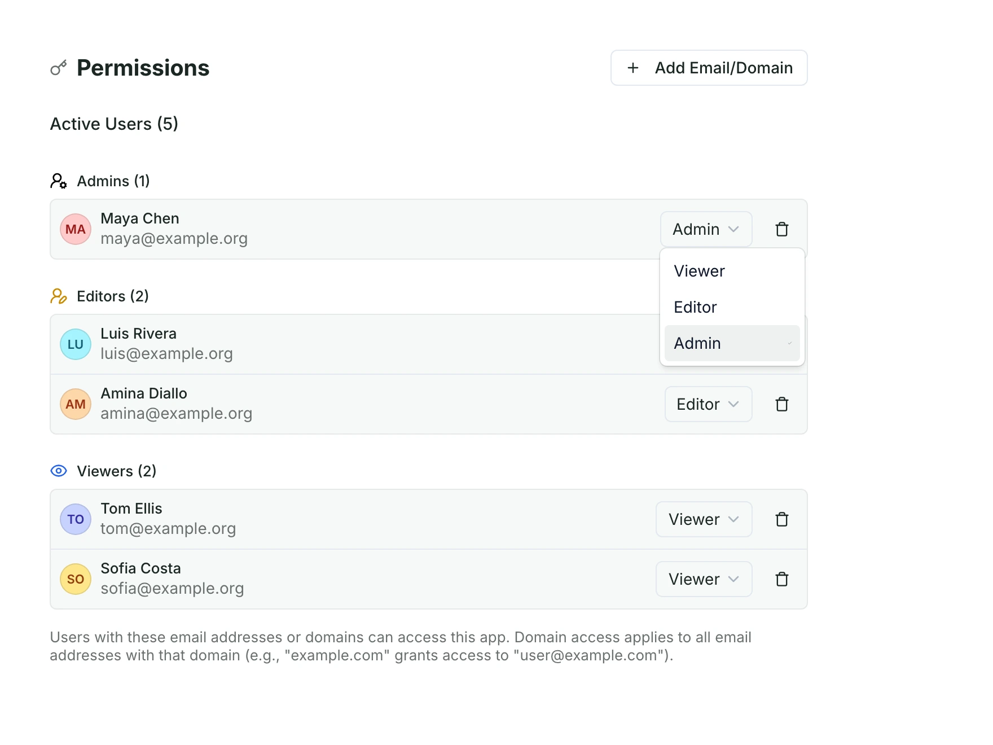Viewport: 993px width, 745px height.
Task: Open Sofia Costa's Viewer role dropdown
Action: [704, 579]
